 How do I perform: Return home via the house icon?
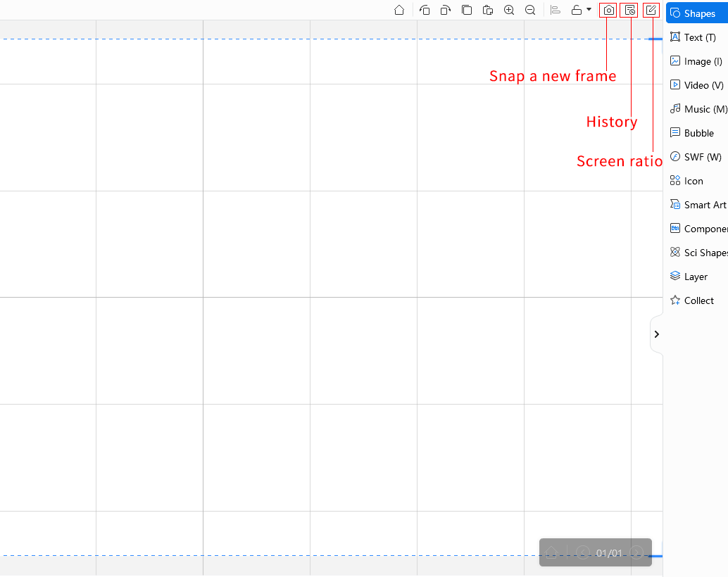tap(399, 10)
